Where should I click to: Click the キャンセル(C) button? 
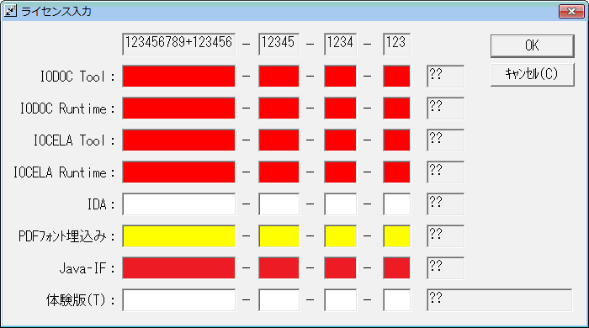click(x=533, y=74)
